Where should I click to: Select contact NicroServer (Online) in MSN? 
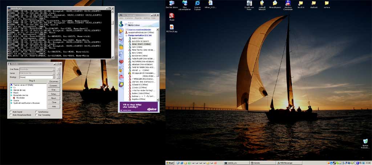(139, 55)
